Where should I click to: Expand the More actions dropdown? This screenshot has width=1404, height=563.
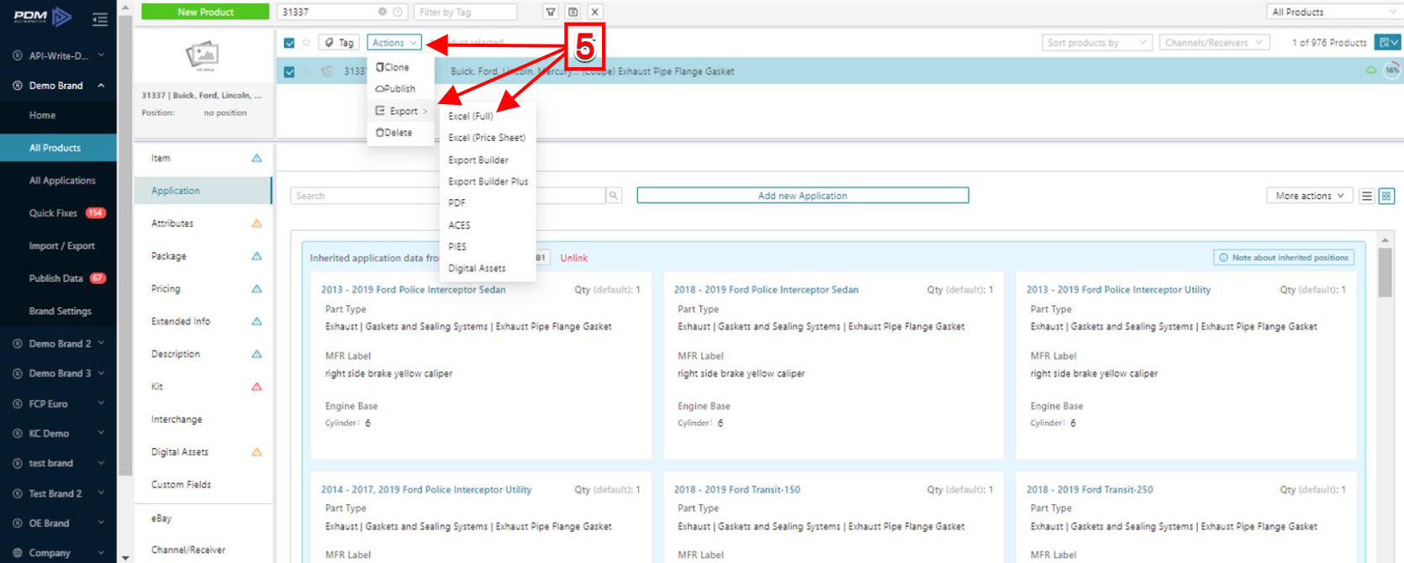(x=1309, y=196)
